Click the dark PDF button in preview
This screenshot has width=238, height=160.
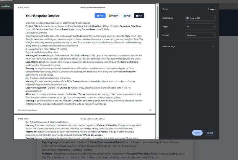click(x=139, y=16)
